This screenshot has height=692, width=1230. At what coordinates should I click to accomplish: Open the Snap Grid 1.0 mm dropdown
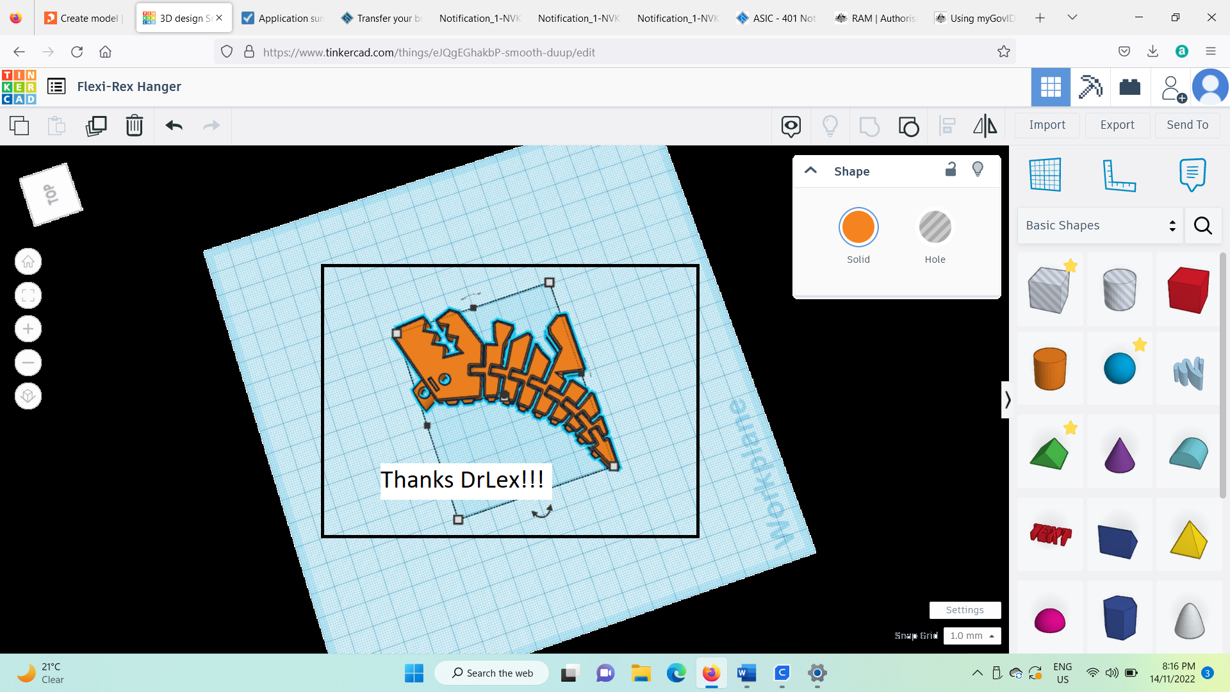[972, 636]
